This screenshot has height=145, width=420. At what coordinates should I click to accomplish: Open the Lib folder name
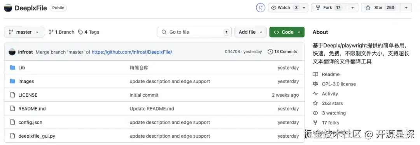22,68
